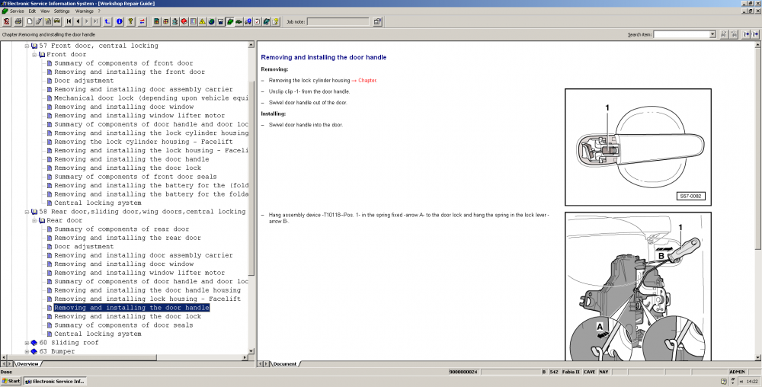Click the yellow question mark toolbar icon
Viewport: 762px width, 387px height.
[131, 21]
